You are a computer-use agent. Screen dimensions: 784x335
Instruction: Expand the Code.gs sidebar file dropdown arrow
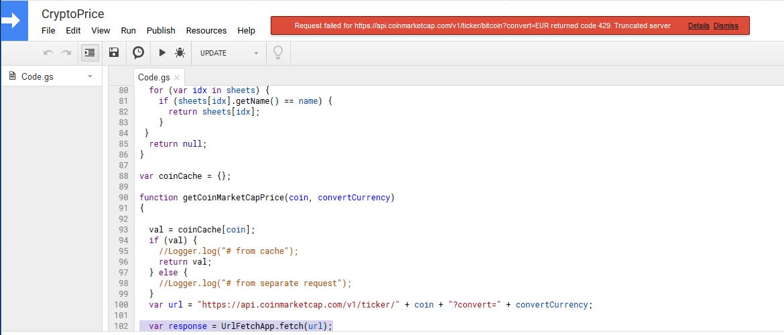point(90,76)
